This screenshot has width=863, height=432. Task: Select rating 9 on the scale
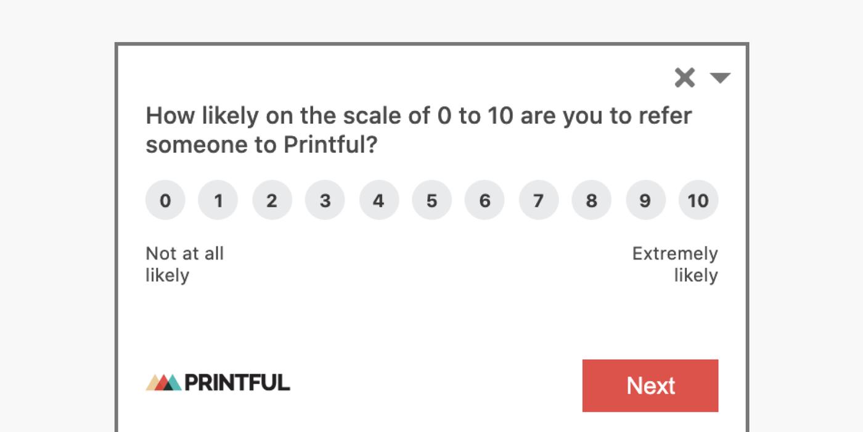(x=645, y=200)
